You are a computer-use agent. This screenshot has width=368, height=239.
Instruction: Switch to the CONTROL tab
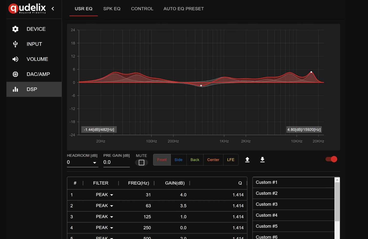[x=142, y=9]
